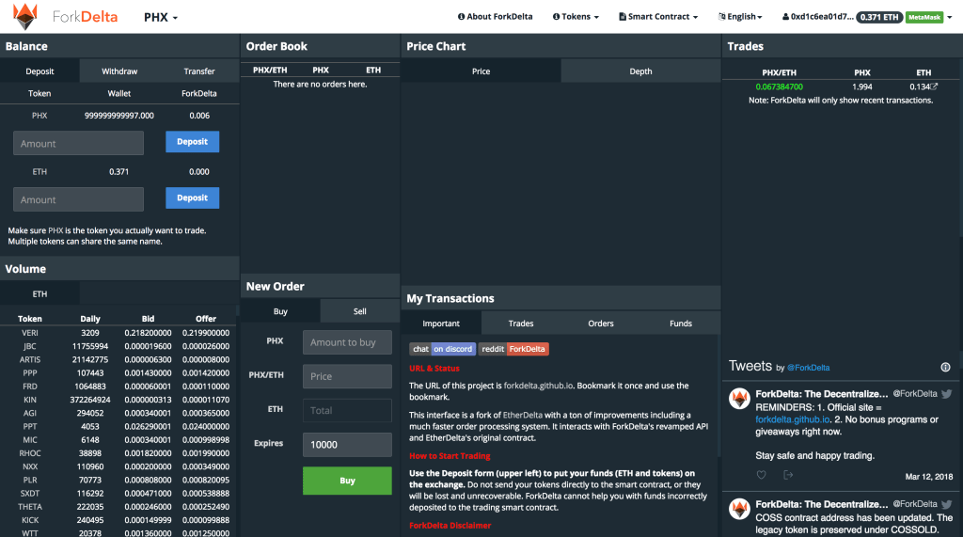Image resolution: width=963 pixels, height=537 pixels.
Task: Click the ForkDelta: The Decentralize... name on the REMINDERS tweet
Action: tap(822, 394)
